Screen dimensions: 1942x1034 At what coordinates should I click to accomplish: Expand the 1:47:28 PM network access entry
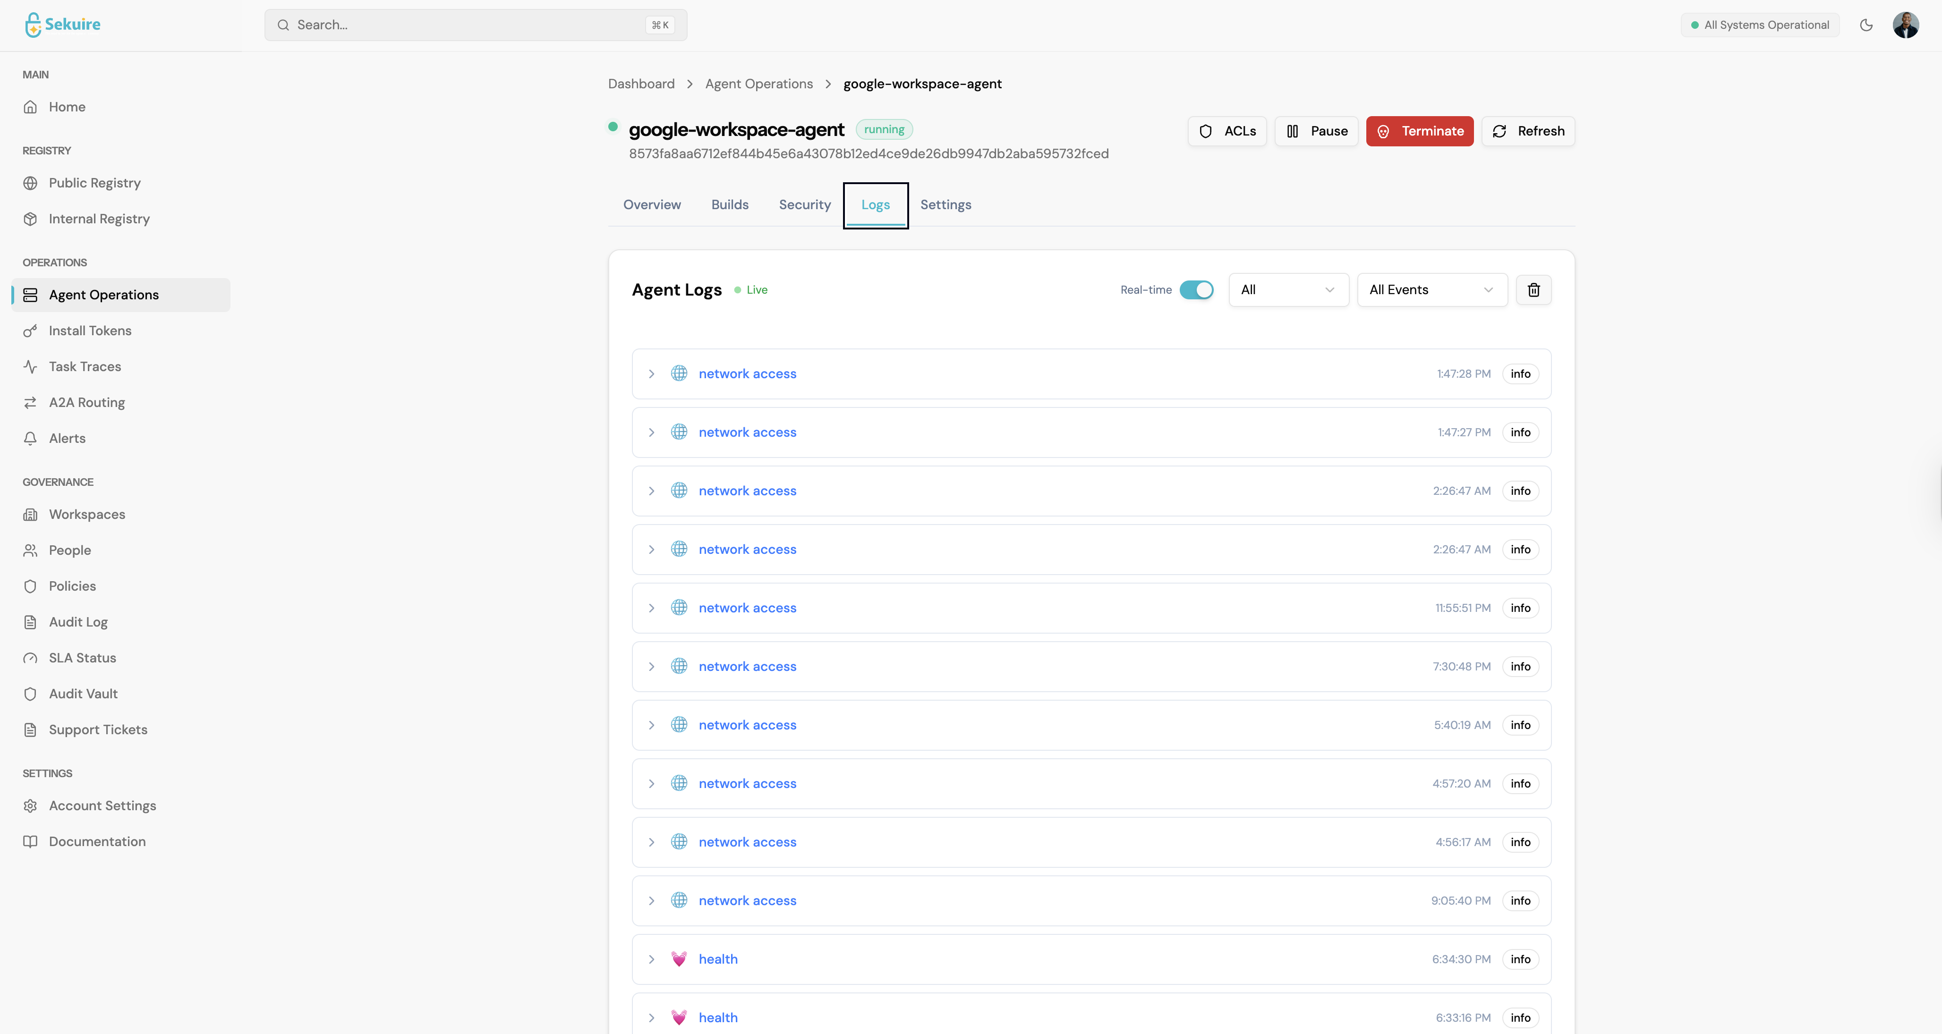point(651,374)
